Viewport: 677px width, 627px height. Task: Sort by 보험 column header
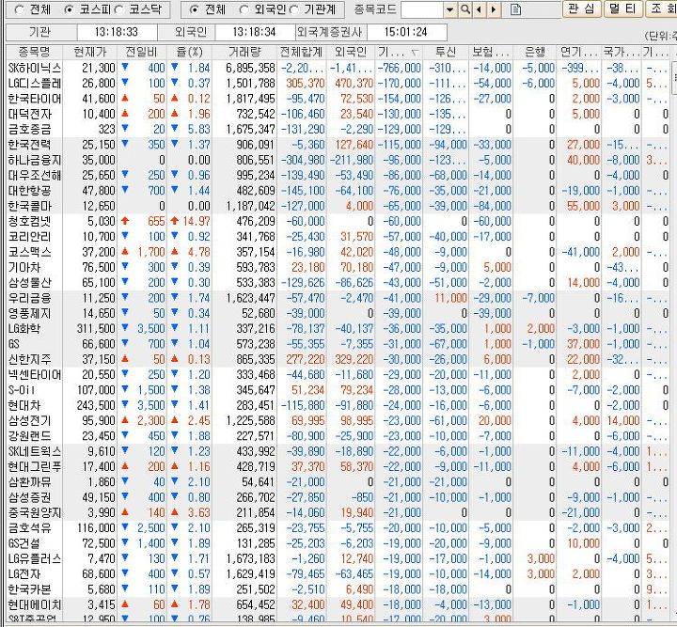[x=491, y=53]
